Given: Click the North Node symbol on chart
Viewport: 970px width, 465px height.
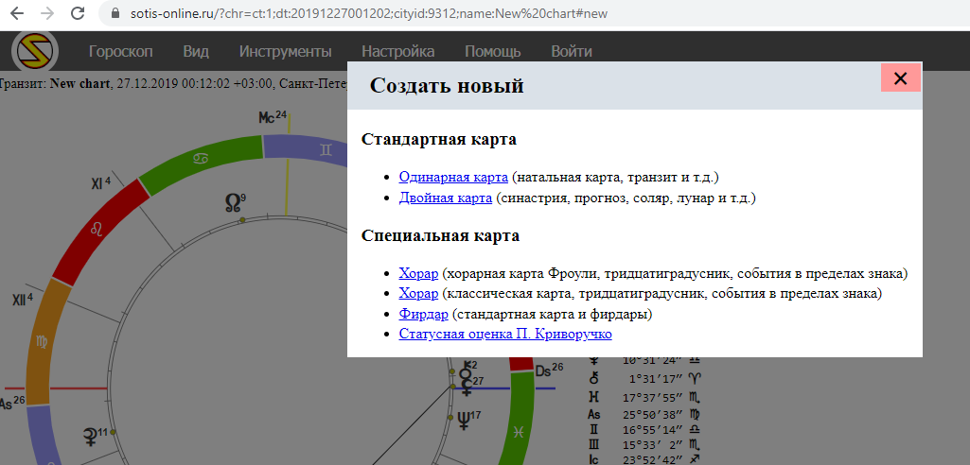Looking at the screenshot, I should pyautogui.click(x=233, y=202).
